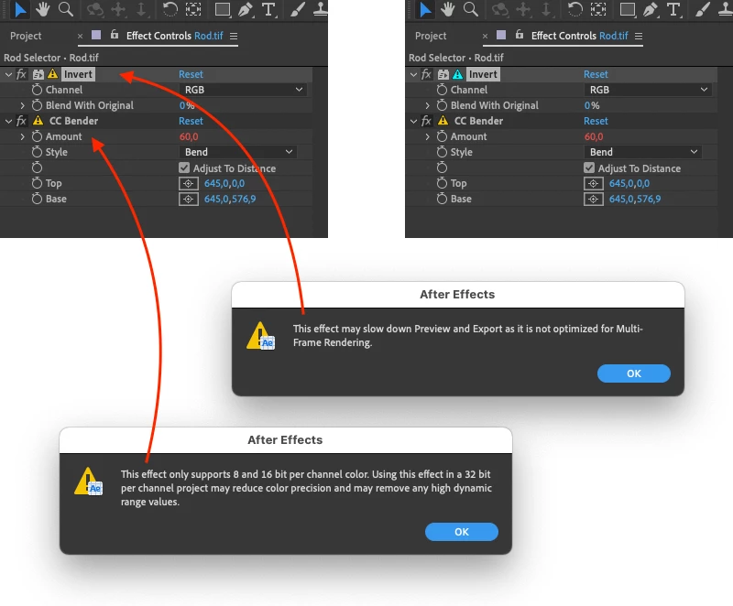733x606 pixels.
Task: Collapse Invert effect in left panel
Action: click(x=8, y=74)
